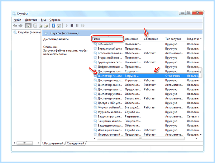Click the gear icon of Веб-клиент row
215x163 pixels.
[95, 44]
